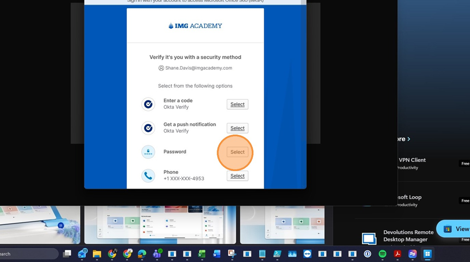Image resolution: width=470 pixels, height=262 pixels.
Task: Select the Okta Verify Enter a code option
Action: tap(237, 104)
